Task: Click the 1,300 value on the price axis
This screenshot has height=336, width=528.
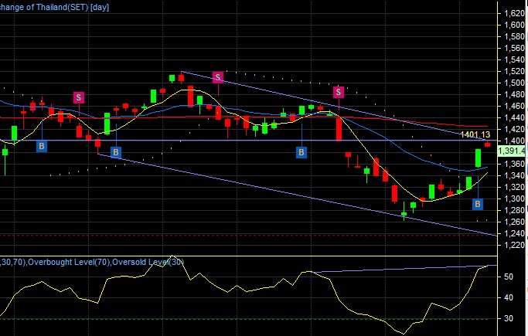Action: coord(515,199)
